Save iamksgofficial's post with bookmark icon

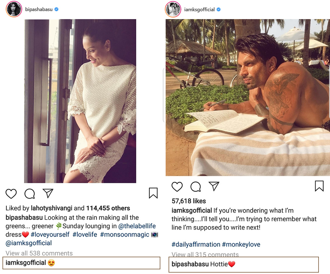tap(319, 186)
